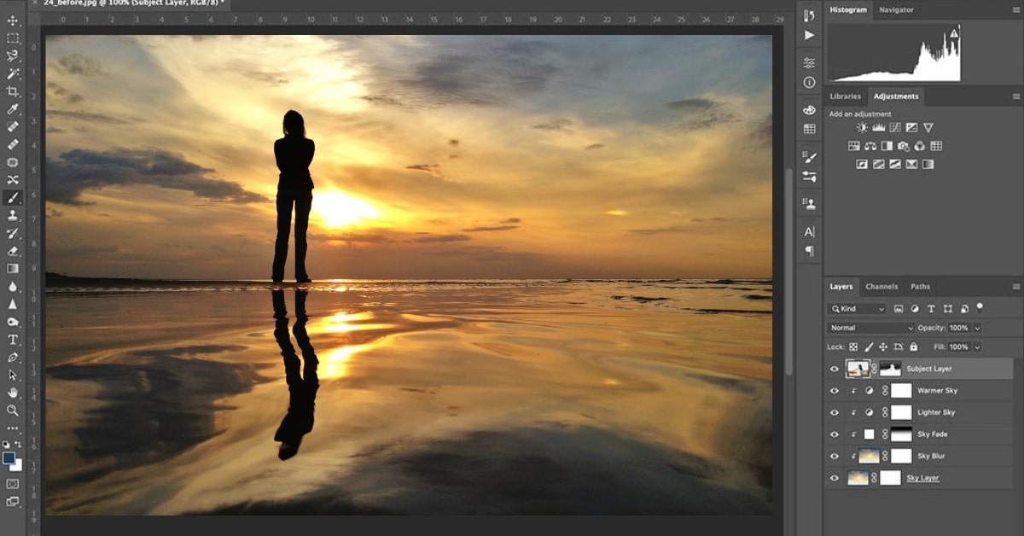Toggle layer filtering on/off switch
1024x536 pixels.
[x=980, y=308]
